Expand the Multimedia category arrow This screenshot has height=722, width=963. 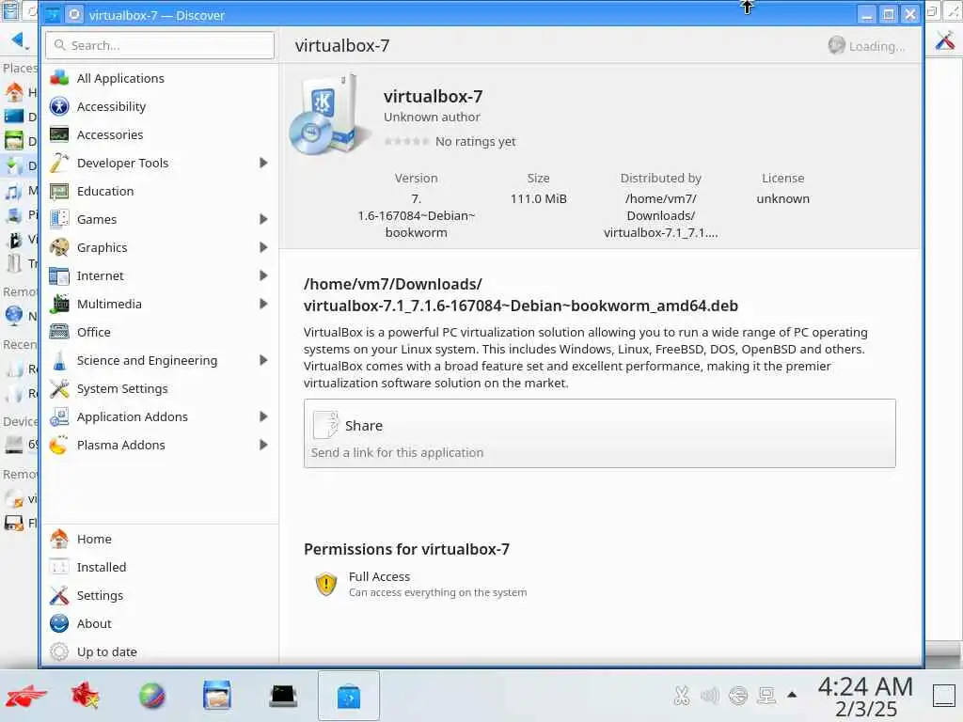[x=263, y=304]
